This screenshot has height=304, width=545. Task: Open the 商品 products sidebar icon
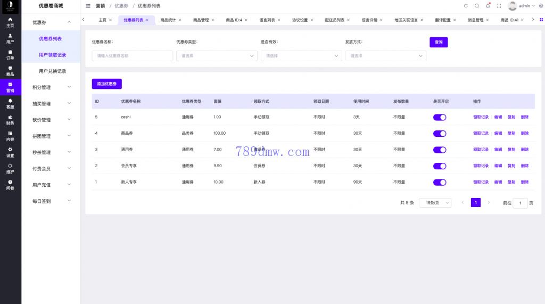pyautogui.click(x=10, y=71)
